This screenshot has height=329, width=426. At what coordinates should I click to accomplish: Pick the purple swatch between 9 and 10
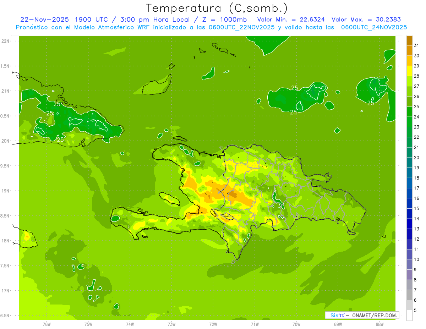pyautogui.click(x=409, y=265)
